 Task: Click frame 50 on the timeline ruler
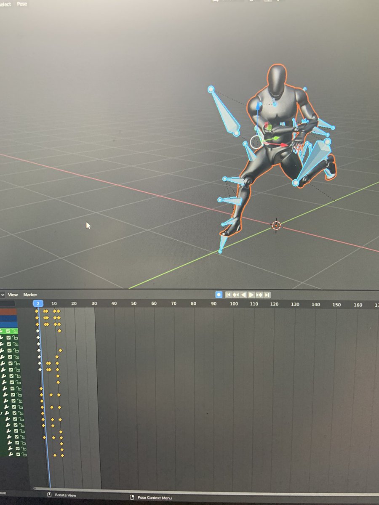[134, 303]
